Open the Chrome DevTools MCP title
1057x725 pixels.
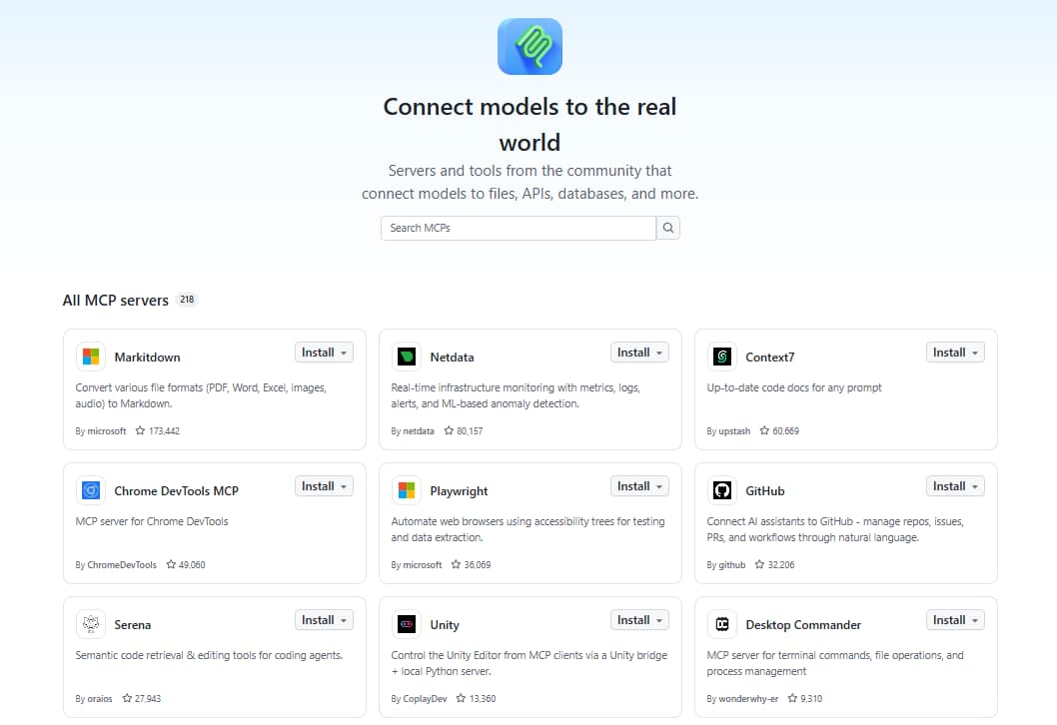tap(176, 491)
